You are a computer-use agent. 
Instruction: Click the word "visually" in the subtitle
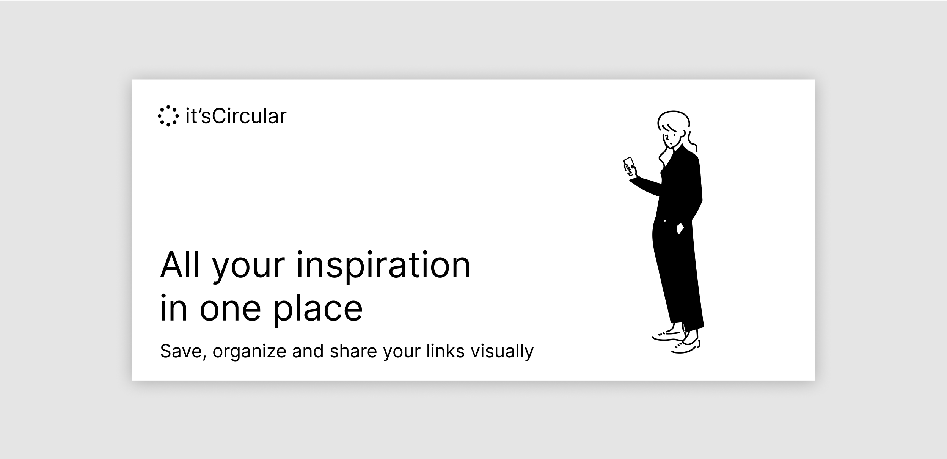[x=502, y=352]
